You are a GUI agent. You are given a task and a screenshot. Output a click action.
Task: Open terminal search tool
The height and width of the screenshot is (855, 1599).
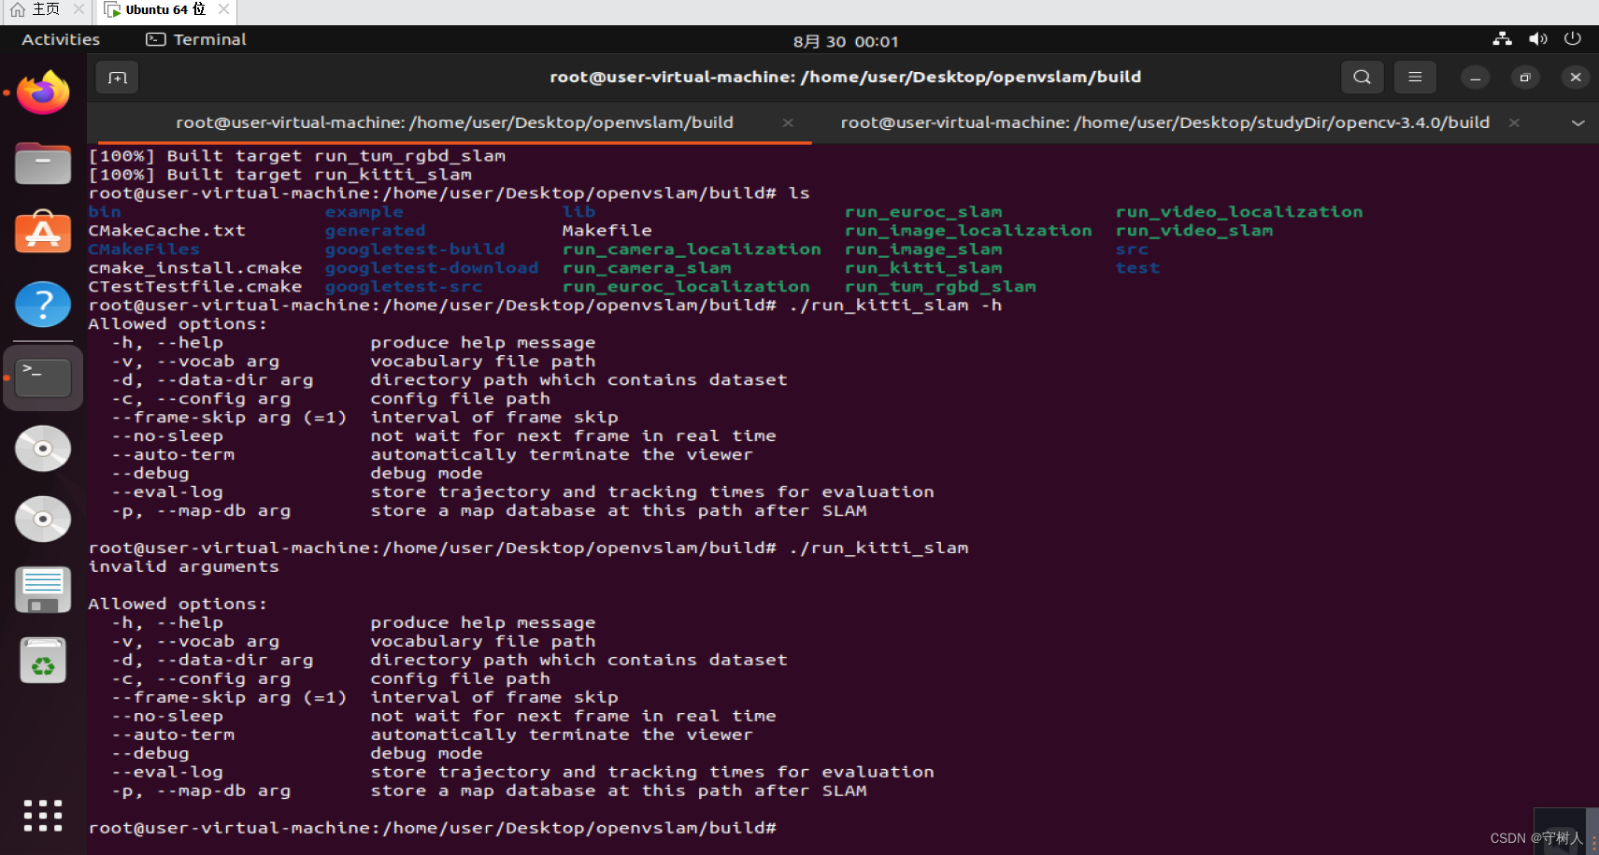pyautogui.click(x=1363, y=78)
